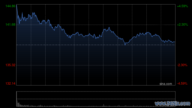Click the price line's lowest dip at the baseline
Viewport: 192px width, 108px height.
pos(125,45)
